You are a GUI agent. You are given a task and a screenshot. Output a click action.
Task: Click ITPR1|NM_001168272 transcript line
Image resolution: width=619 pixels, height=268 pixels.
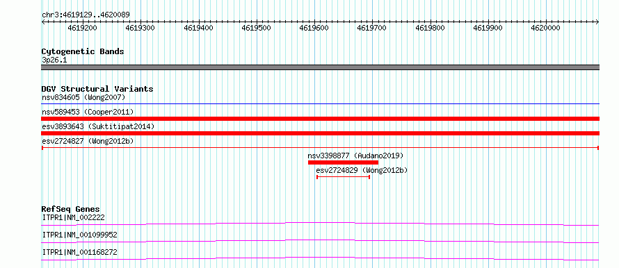point(320,258)
